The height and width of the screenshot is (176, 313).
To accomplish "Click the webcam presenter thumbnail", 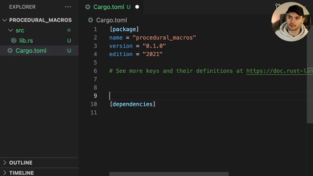I will coord(291,22).
